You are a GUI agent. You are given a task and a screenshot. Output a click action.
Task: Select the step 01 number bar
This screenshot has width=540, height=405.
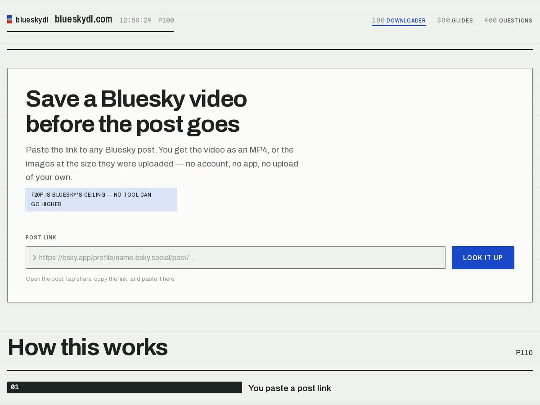click(125, 387)
